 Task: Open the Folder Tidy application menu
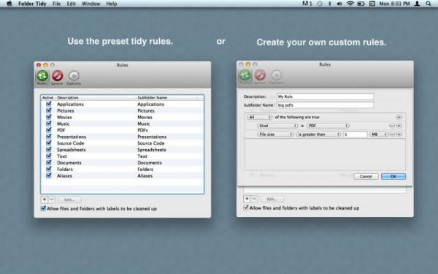32,4
